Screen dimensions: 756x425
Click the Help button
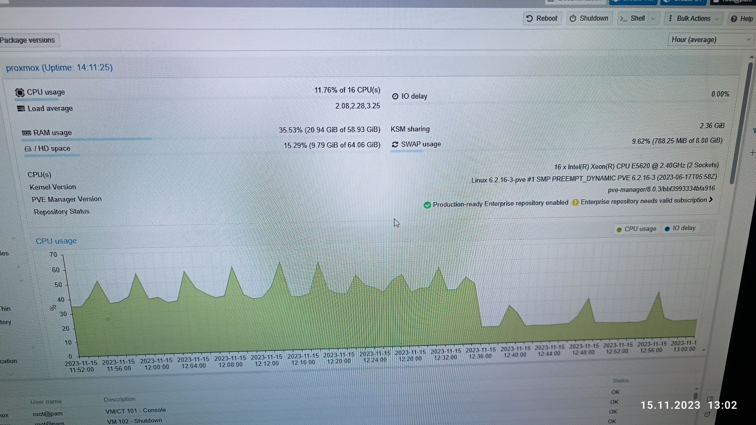tap(742, 19)
